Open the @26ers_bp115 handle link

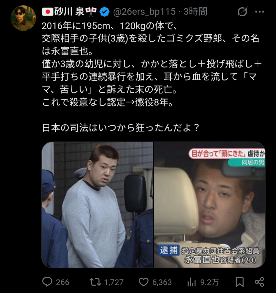coord(144,12)
